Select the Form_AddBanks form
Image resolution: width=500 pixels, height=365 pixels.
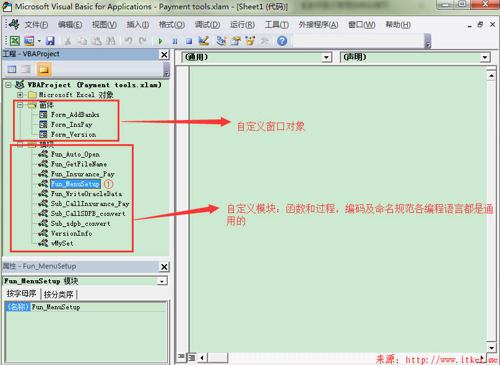(x=75, y=115)
